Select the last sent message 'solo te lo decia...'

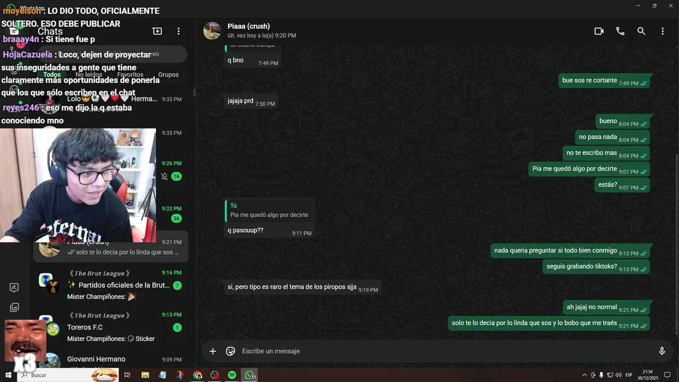pos(549,324)
